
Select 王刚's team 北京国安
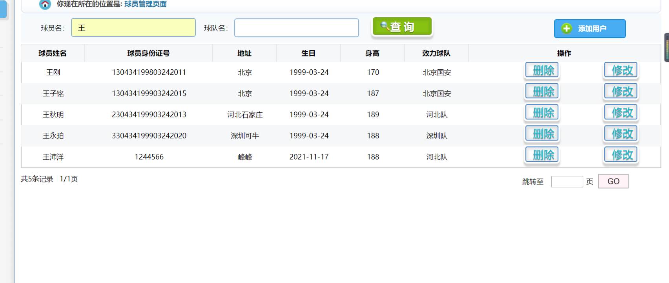coord(437,72)
